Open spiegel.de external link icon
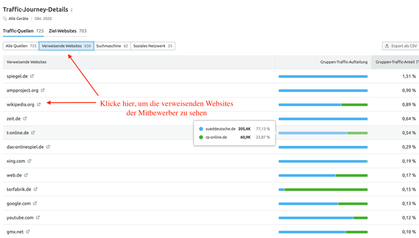Screen dimensions: 419x238 pos(32,76)
